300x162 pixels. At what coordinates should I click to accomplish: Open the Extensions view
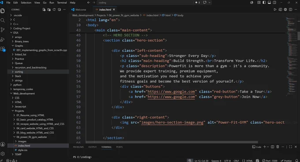click(x=3, y=49)
